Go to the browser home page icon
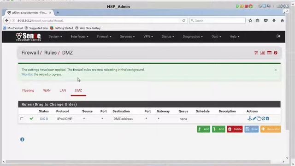 pos(282,21)
